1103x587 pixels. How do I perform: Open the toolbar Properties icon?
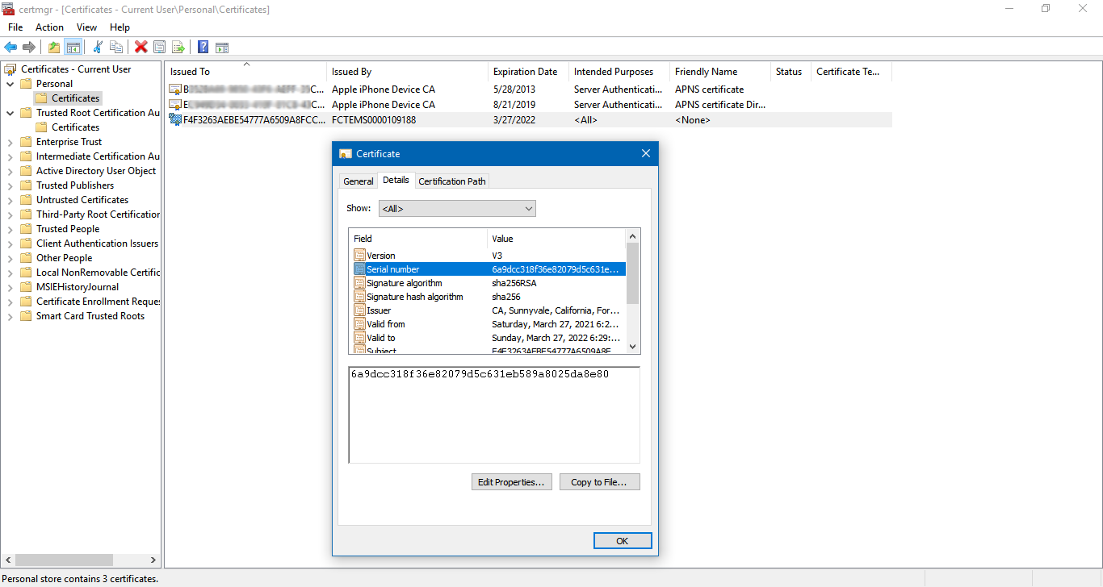pyautogui.click(x=160, y=48)
